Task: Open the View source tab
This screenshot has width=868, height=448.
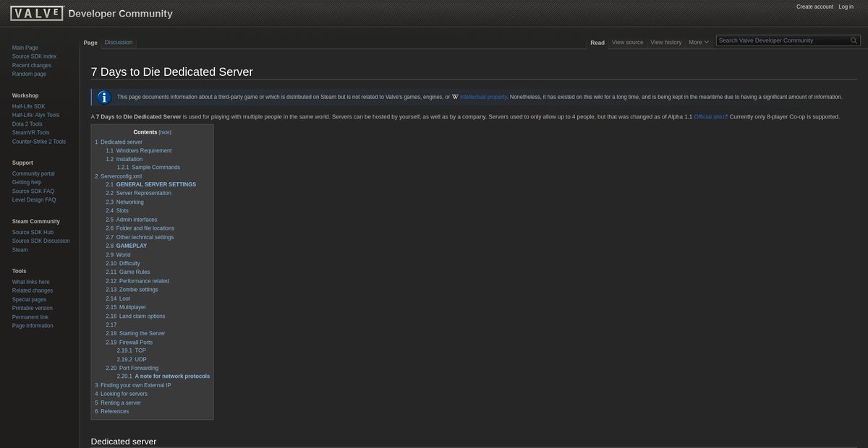Action: pos(627,43)
